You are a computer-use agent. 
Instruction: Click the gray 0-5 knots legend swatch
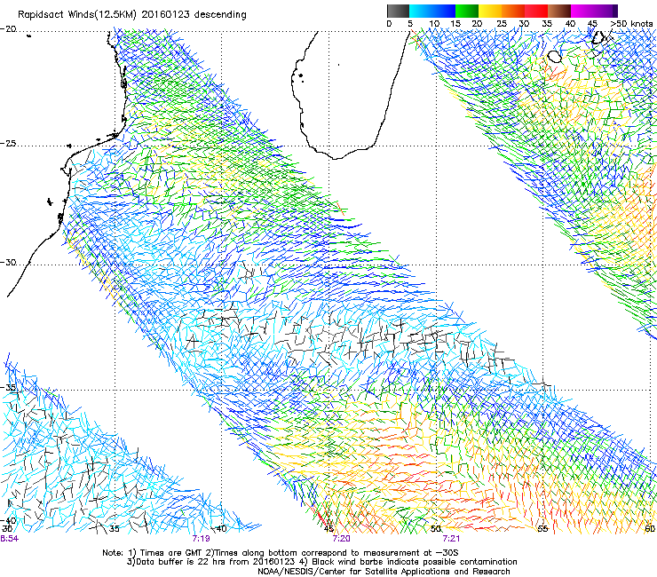pos(398,11)
